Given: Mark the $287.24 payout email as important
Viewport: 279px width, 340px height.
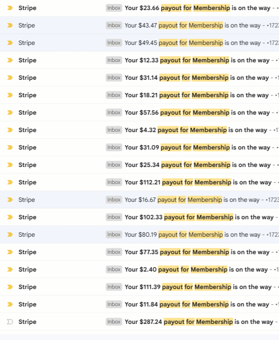Looking at the screenshot, I should 10,322.
